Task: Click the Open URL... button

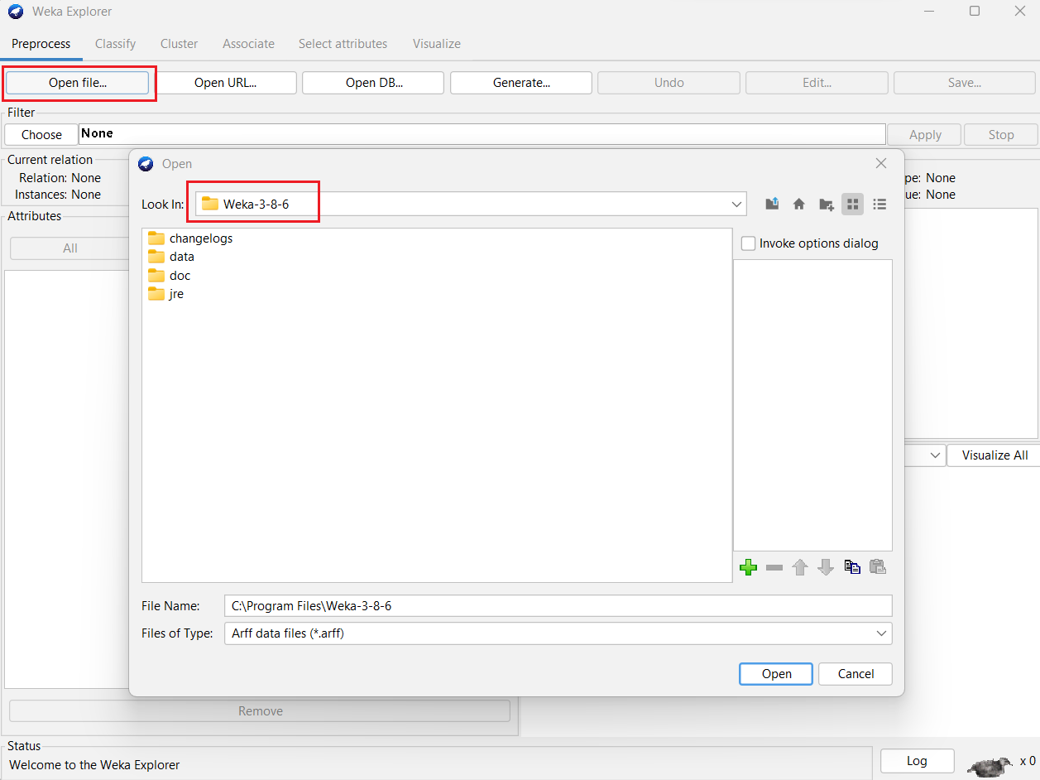Action: [x=226, y=83]
